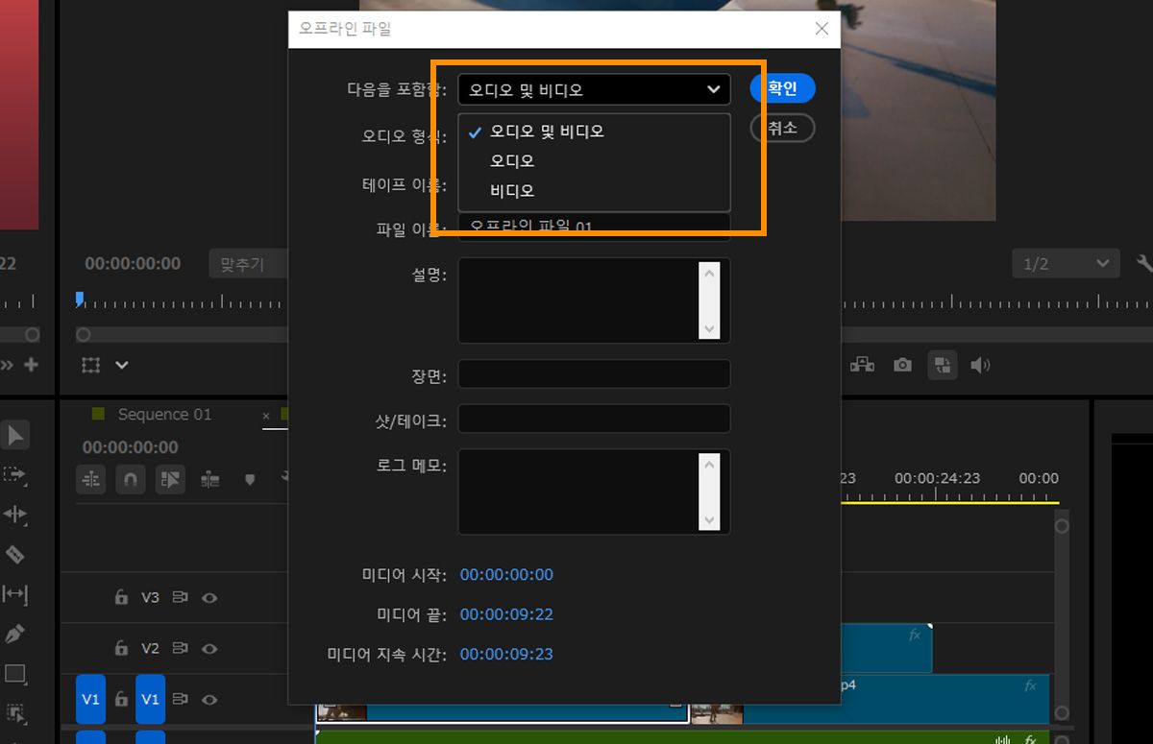Choose 오디오 및 비디오 option
This screenshot has height=744, width=1153.
click(594, 131)
